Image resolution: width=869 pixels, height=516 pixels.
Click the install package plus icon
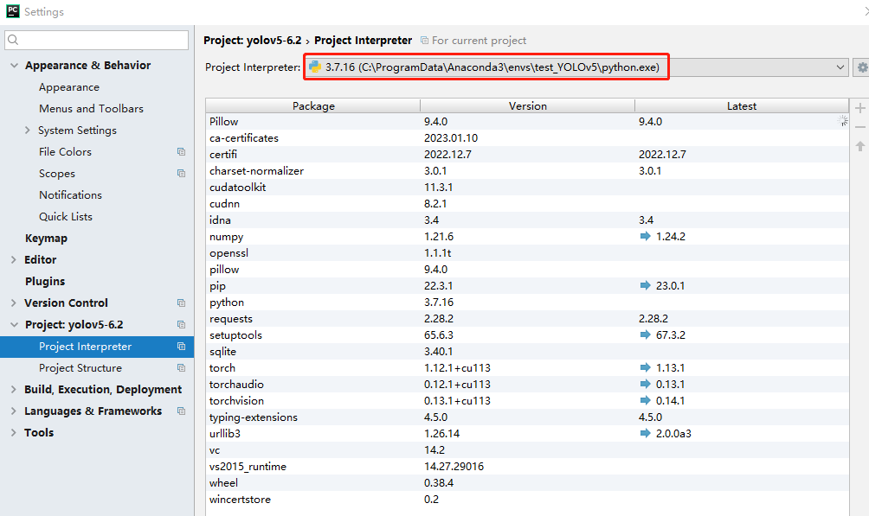[859, 108]
